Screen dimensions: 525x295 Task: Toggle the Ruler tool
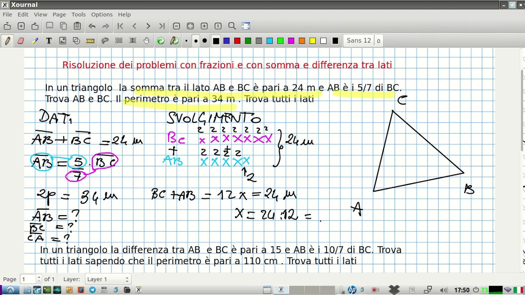[x=91, y=41]
